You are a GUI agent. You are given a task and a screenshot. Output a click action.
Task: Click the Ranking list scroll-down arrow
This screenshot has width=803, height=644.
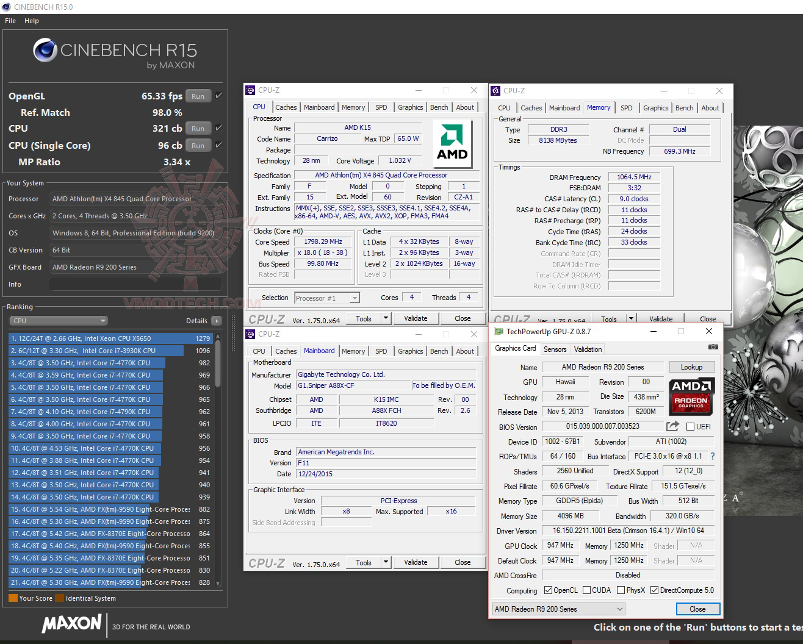[217, 584]
